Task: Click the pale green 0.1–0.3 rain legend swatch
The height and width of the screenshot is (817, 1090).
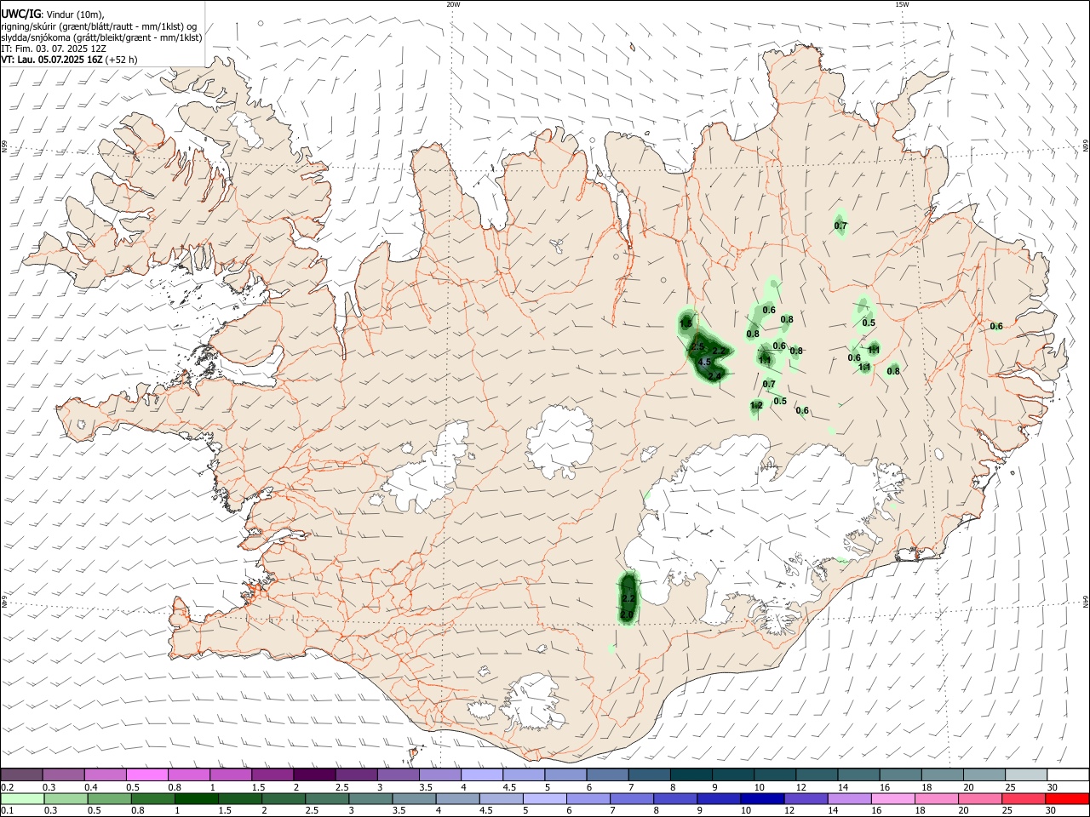Action: pyautogui.click(x=23, y=798)
